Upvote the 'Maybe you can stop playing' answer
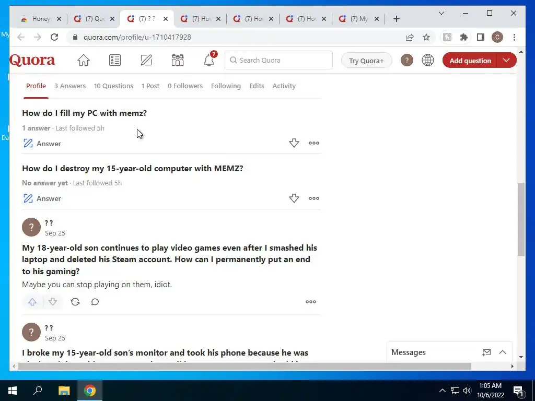Viewport: 535px width, 401px height. 32,302
